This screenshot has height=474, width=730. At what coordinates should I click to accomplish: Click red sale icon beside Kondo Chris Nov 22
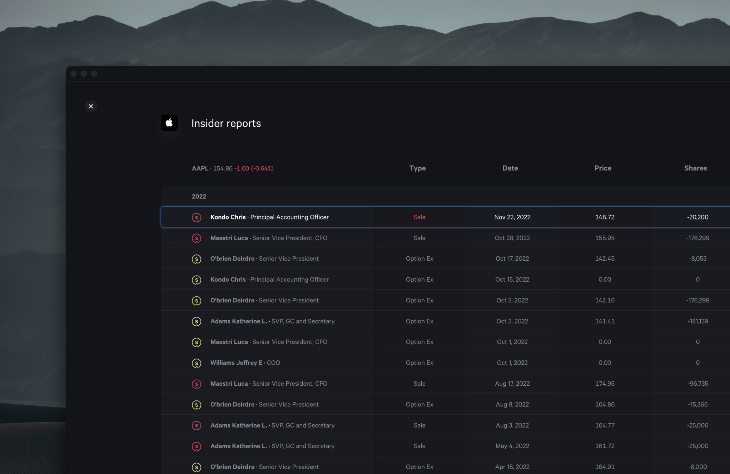(x=197, y=217)
